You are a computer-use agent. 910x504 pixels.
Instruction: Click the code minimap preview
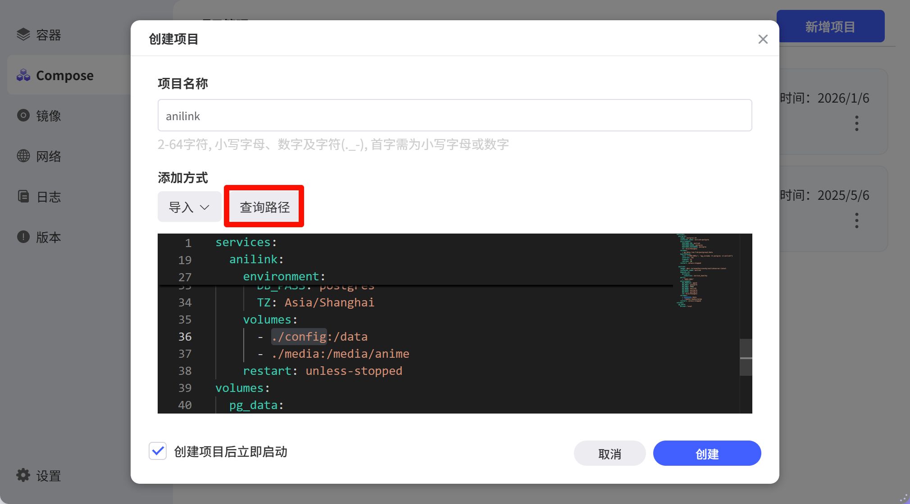705,270
